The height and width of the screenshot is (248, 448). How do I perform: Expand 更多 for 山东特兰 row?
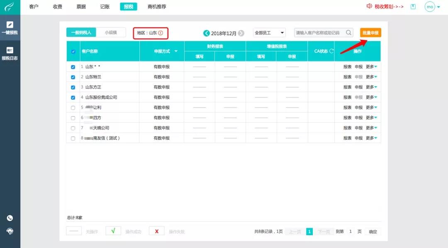click(371, 77)
